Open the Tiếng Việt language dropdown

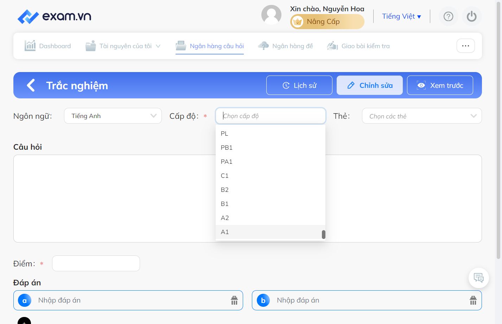coord(401,17)
